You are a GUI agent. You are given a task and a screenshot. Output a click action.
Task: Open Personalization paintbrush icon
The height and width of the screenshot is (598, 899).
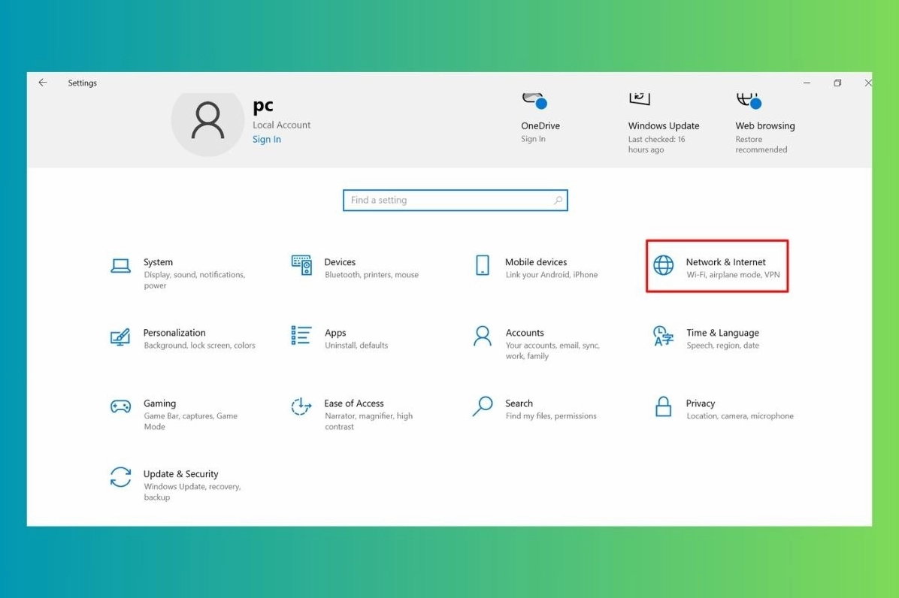(x=120, y=337)
